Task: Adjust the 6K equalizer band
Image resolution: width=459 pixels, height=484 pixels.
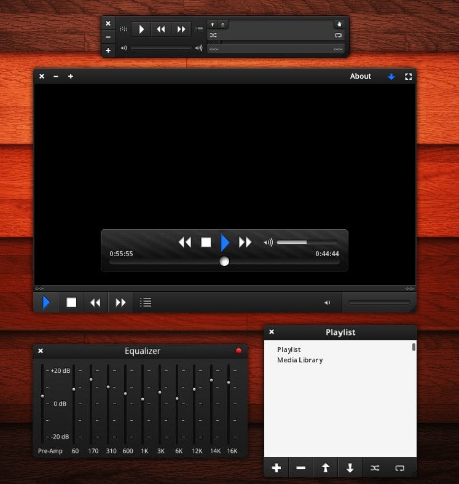Action: (x=177, y=399)
